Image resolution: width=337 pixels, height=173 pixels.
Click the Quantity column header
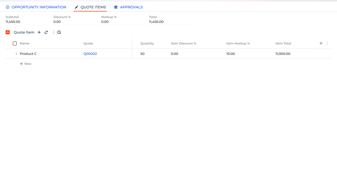point(147,43)
